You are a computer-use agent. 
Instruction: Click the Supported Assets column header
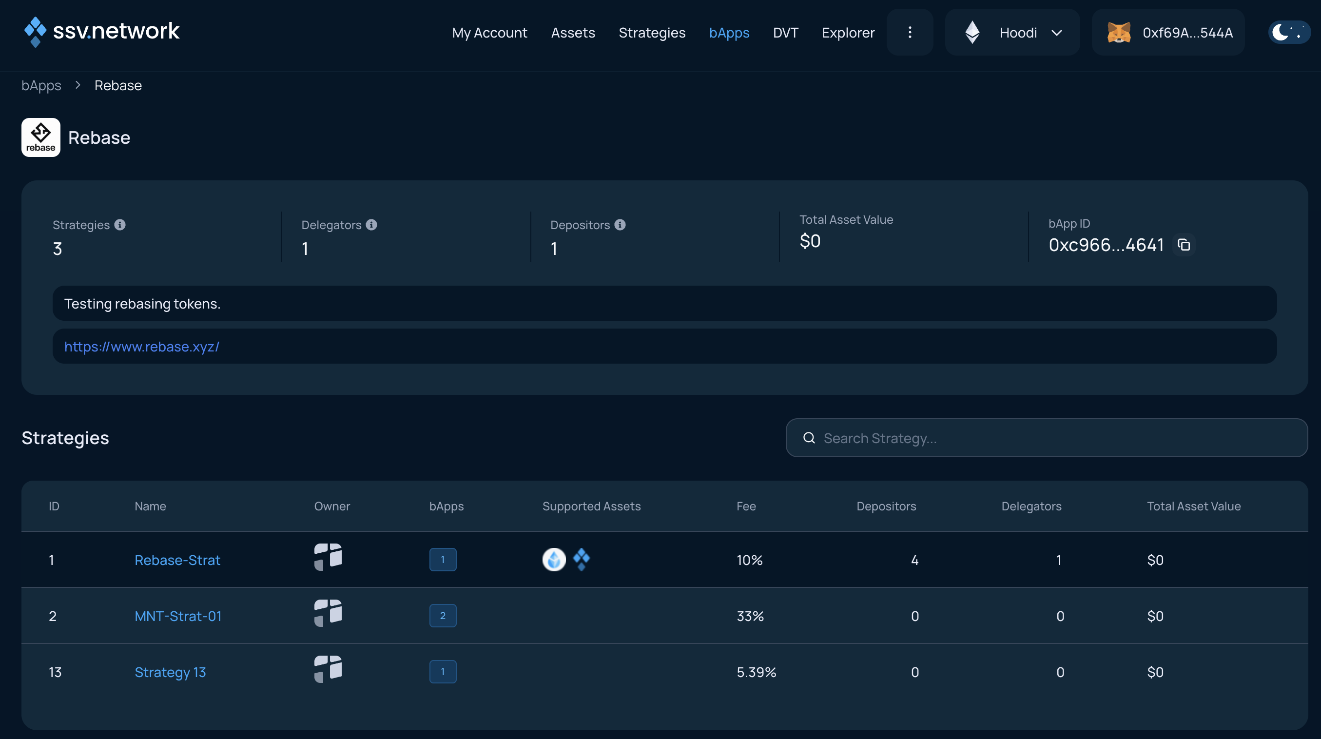point(591,506)
